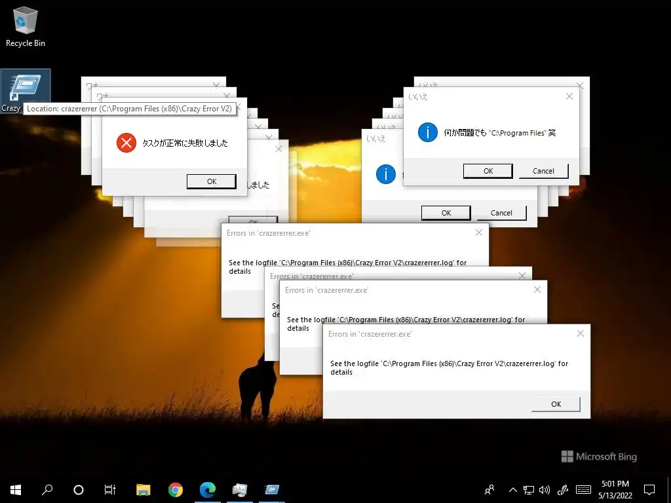Open the Windows Start menu
671x503 pixels.
(16, 490)
